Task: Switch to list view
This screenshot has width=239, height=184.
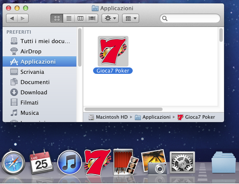Action: 69,18
